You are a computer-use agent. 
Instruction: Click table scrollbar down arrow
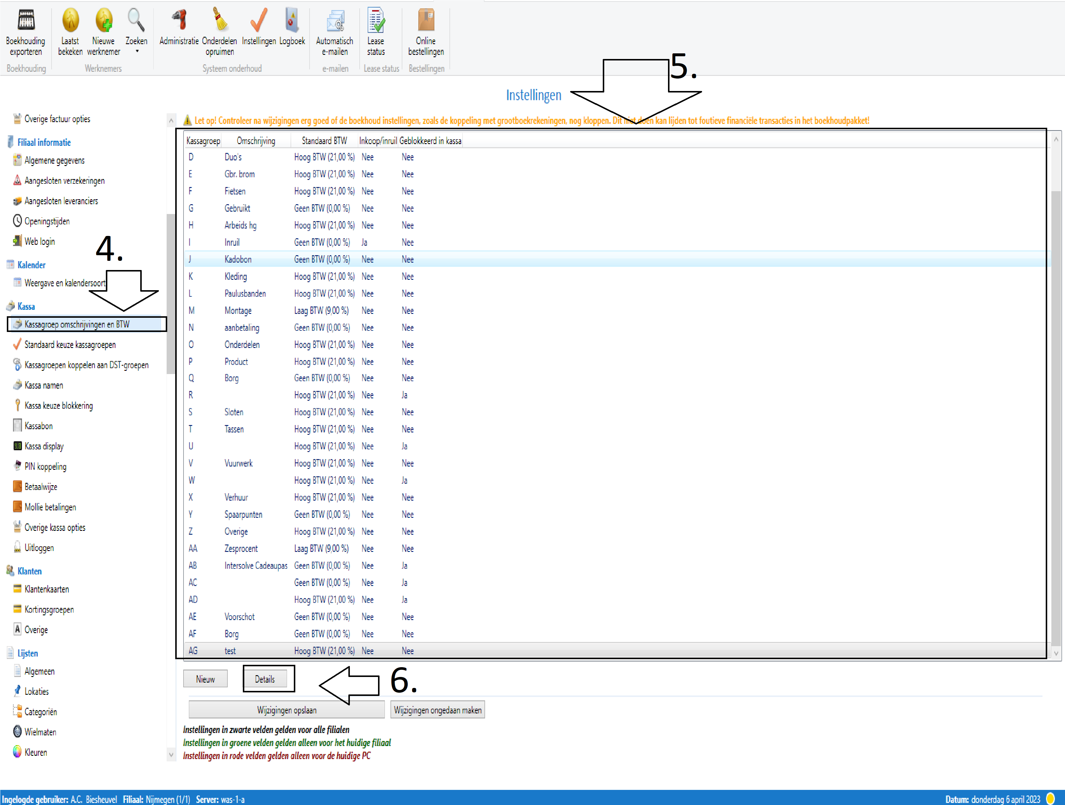(1056, 654)
